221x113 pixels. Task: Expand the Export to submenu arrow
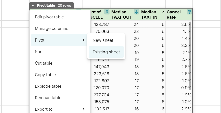click(83, 109)
